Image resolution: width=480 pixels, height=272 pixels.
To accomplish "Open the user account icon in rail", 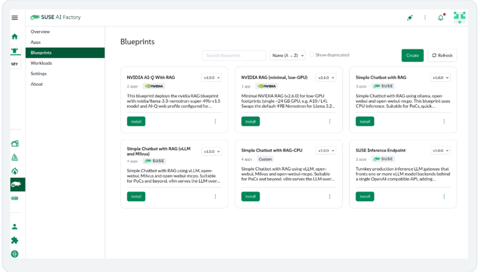I will [14, 227].
